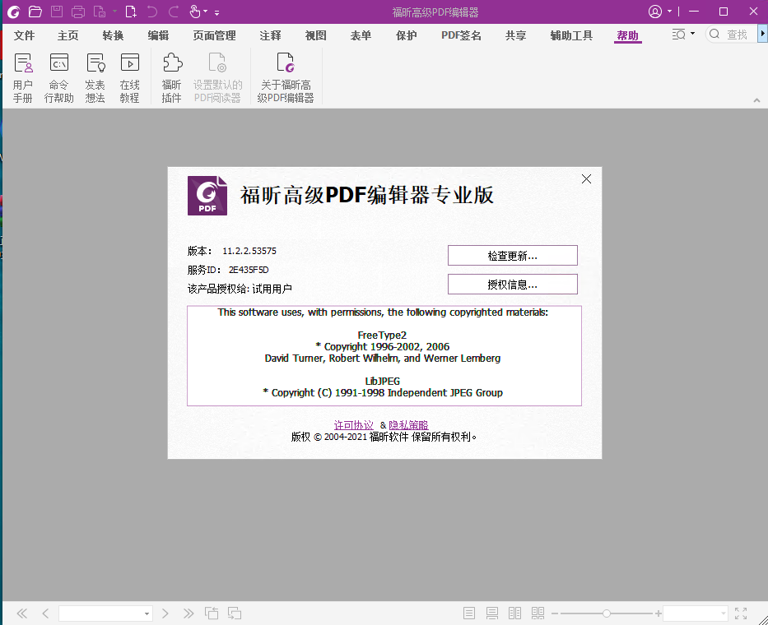
Task: Open 命令行帮助 command line help
Action: [58, 78]
